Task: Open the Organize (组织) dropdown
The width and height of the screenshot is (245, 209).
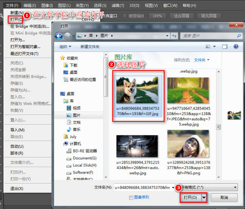Action: [65, 46]
